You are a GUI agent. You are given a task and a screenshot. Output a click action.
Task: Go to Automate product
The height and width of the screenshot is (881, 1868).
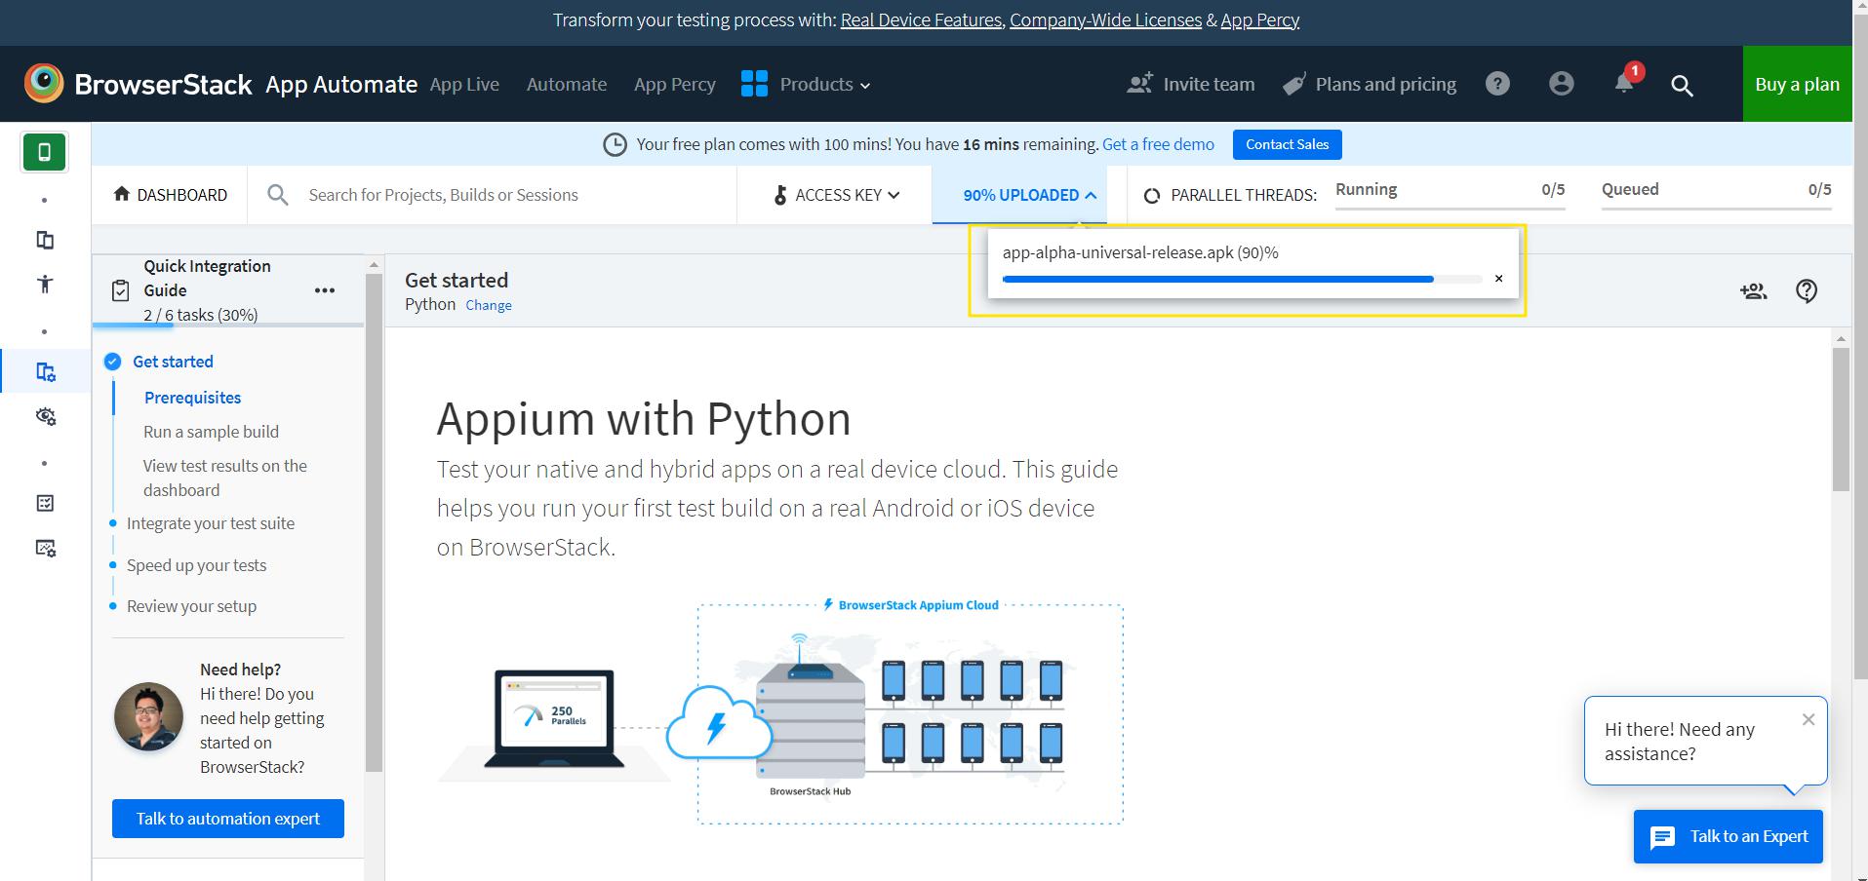click(x=567, y=84)
